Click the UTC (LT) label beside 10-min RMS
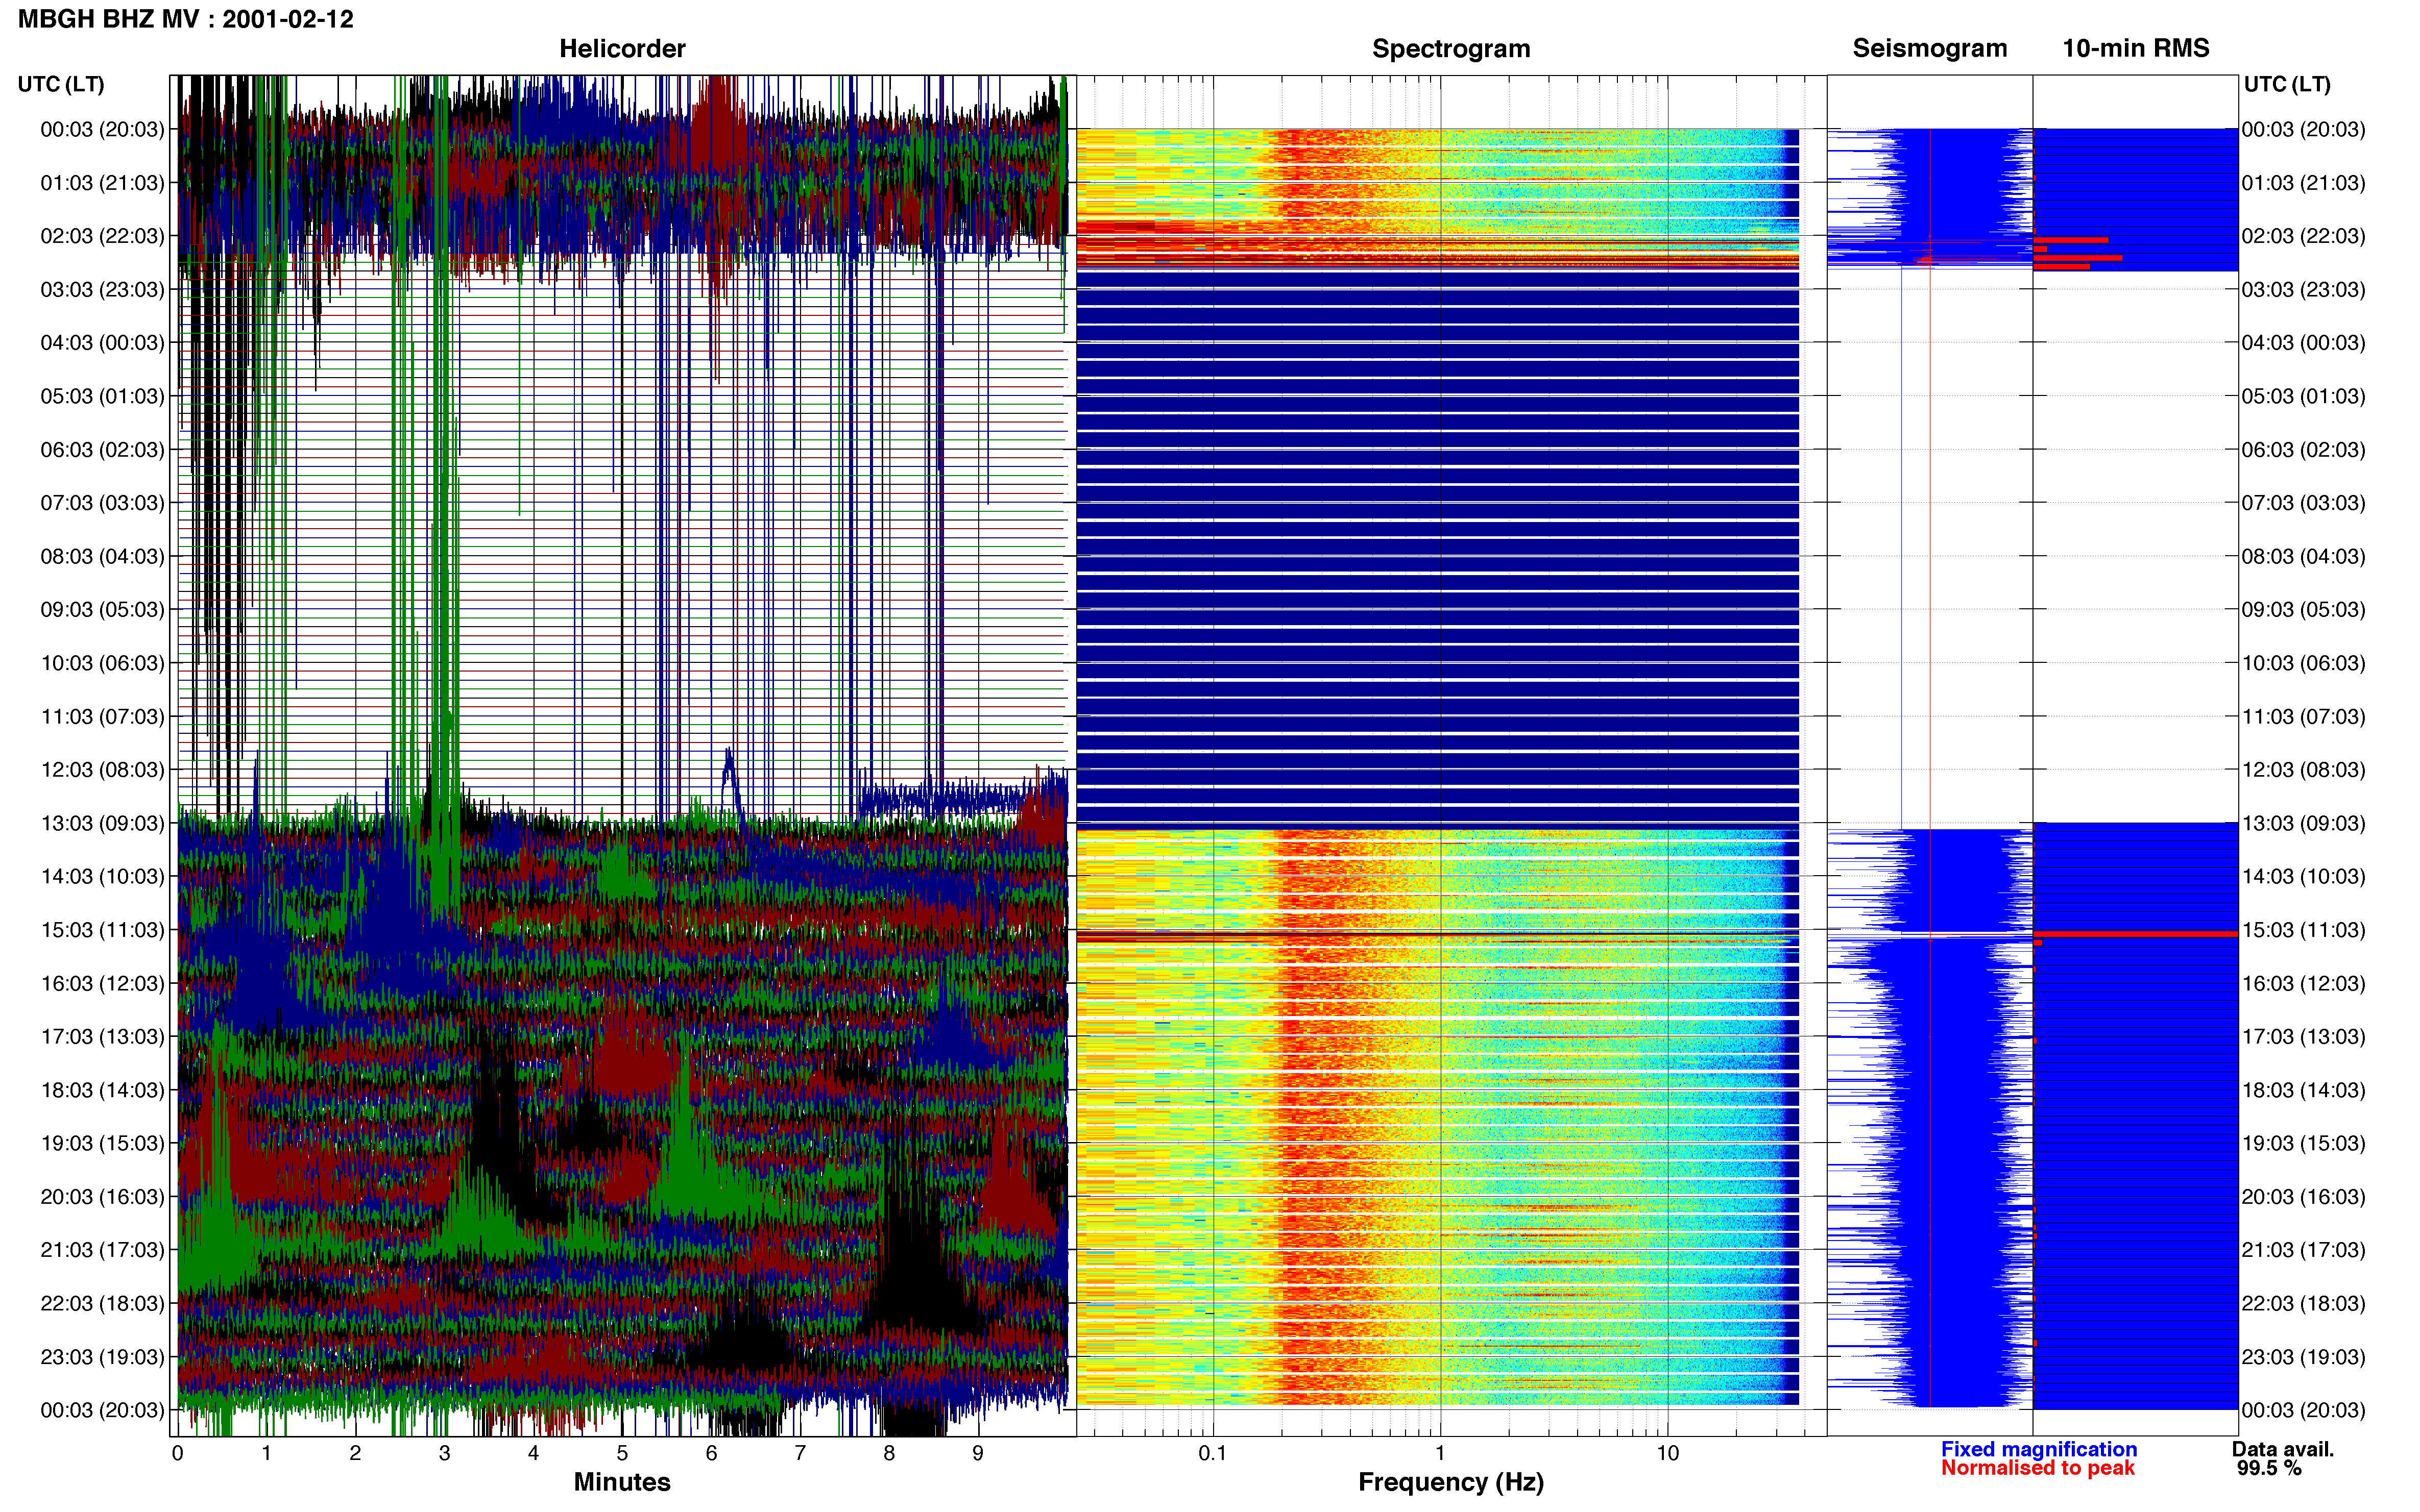 point(2287,84)
